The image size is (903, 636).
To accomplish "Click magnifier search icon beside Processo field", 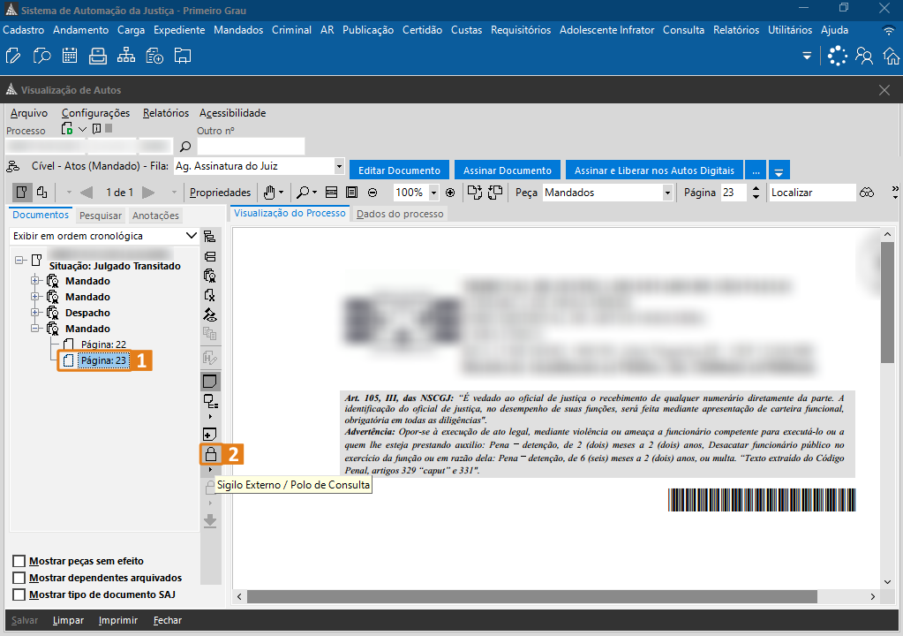I will 185,147.
